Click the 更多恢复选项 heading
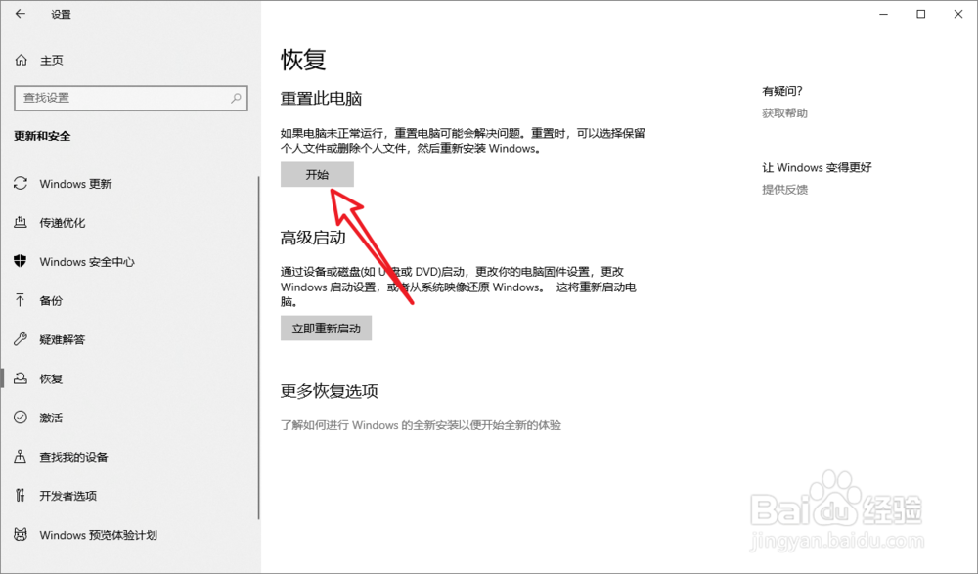 (330, 391)
